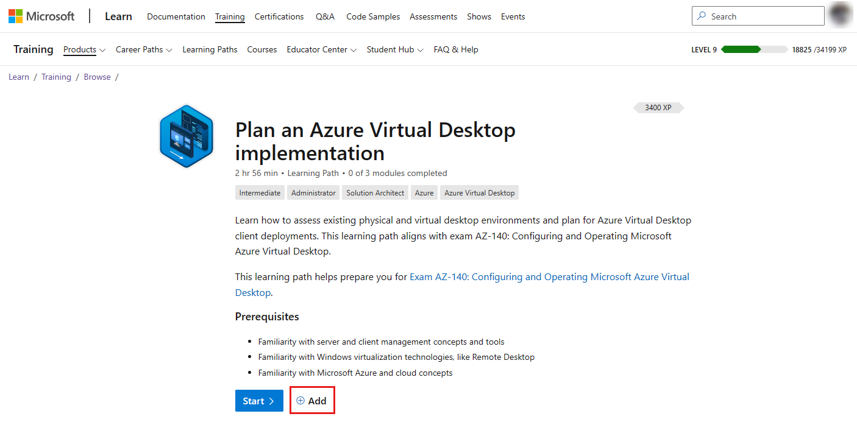
Task: Go to Q&A section
Action: 325,16
